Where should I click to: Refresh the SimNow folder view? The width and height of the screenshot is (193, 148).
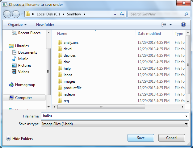[122, 14]
